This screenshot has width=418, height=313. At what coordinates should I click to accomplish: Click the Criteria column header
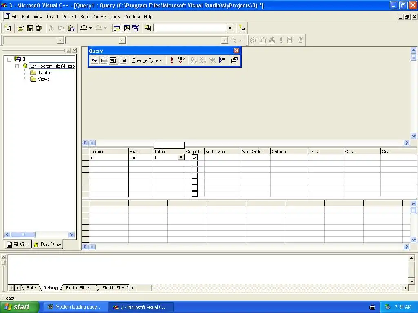click(289, 152)
